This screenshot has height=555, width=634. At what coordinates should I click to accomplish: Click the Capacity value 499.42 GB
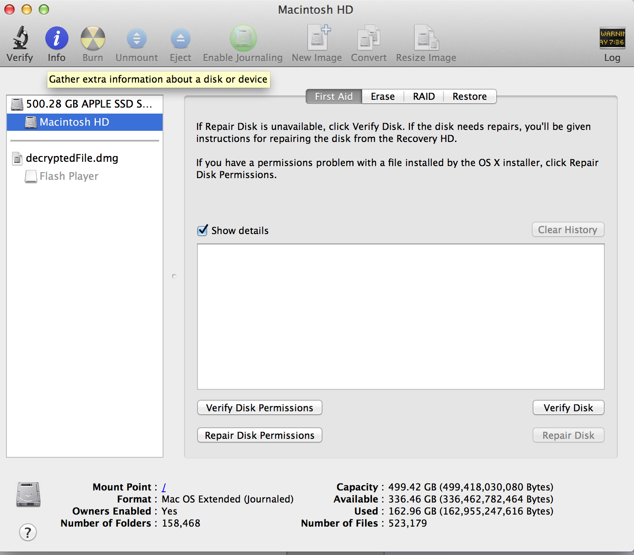[x=471, y=487]
